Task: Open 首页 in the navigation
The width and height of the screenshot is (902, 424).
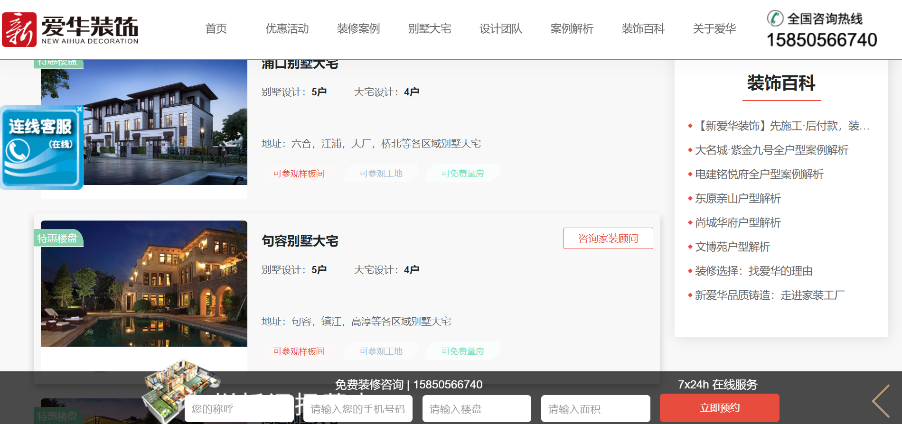Action: 216,29
